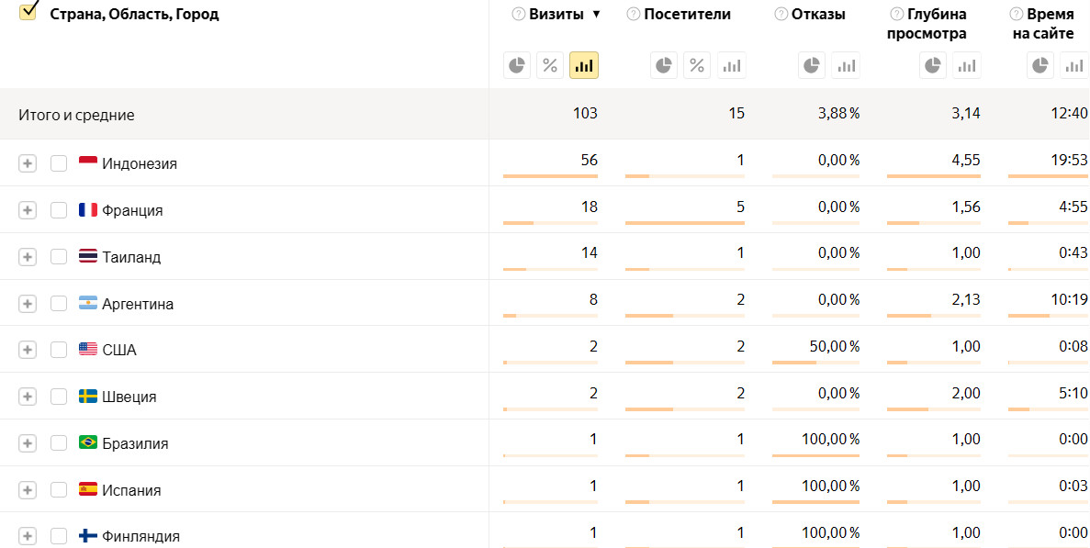Tick the checkbox for Индонезия row
Image resolution: width=1090 pixels, height=548 pixels.
point(59,163)
